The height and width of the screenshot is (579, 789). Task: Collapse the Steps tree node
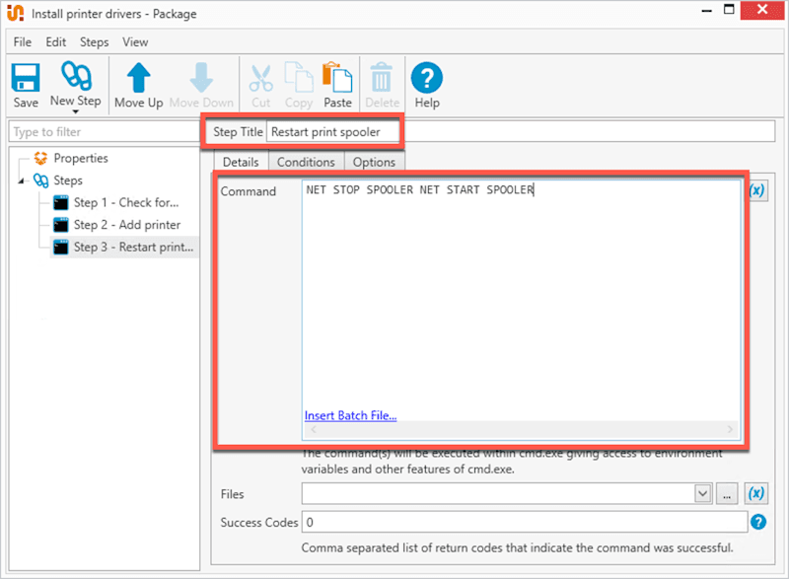click(22, 181)
